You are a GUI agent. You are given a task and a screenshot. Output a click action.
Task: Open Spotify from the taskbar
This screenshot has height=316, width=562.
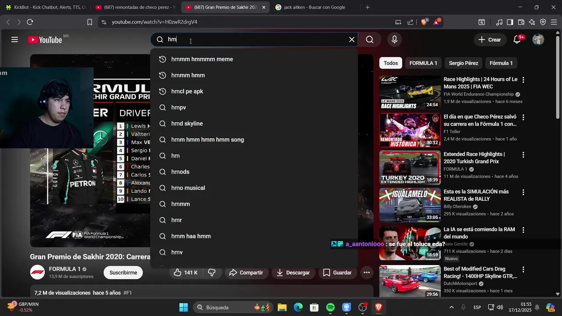pos(330,307)
